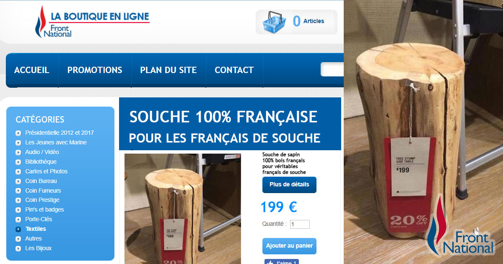The image size is (503, 264).
Task: Open Présidentielle 2012 et 2017 category
Action: (60, 133)
